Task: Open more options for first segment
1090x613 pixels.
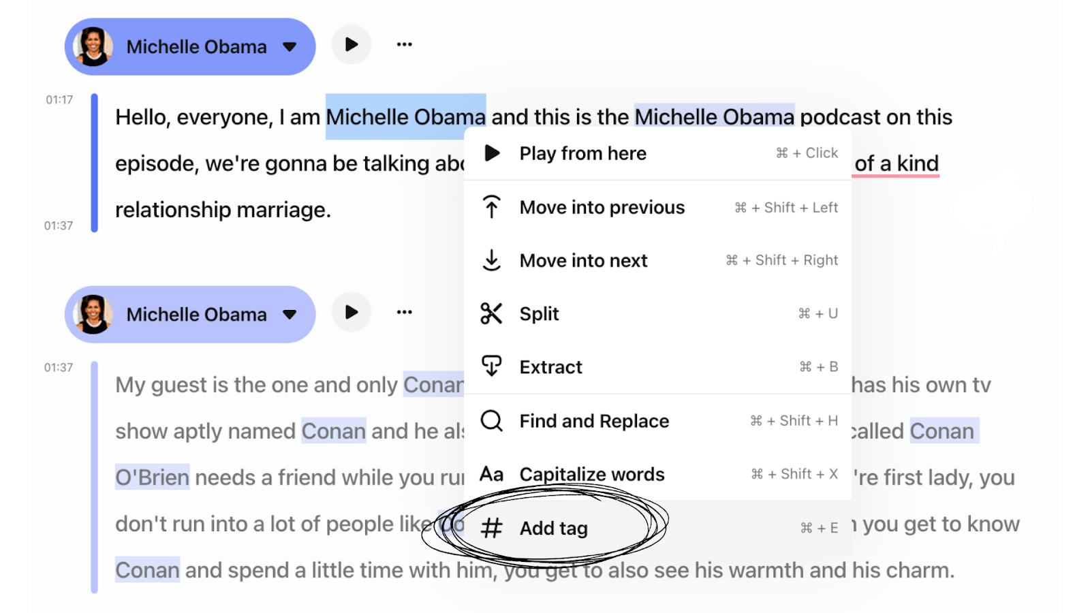Action: (404, 45)
